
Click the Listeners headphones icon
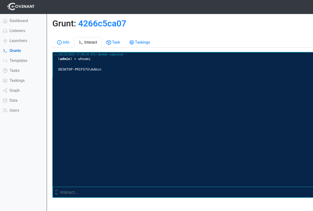5,31
